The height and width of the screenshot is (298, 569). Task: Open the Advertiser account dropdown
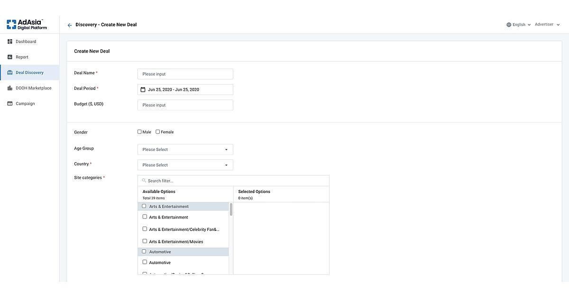[x=547, y=25]
